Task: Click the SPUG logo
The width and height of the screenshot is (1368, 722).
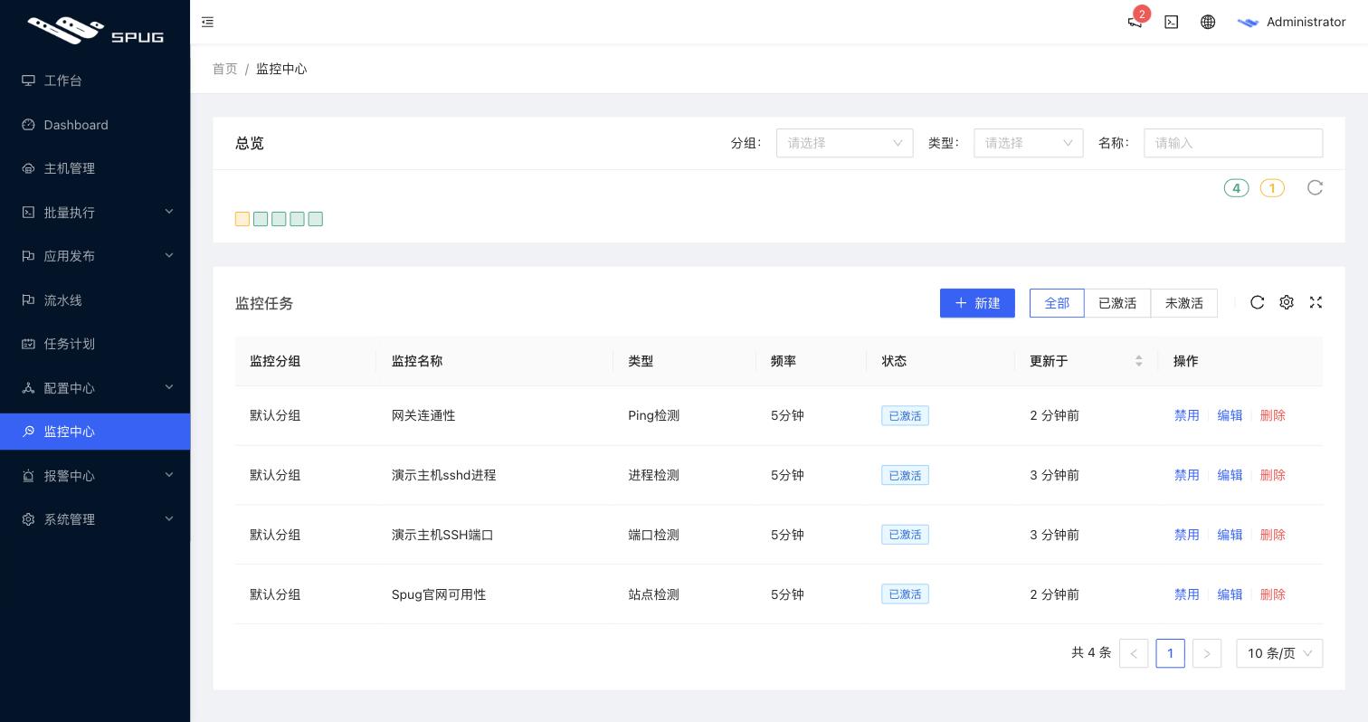Action: pos(95,30)
